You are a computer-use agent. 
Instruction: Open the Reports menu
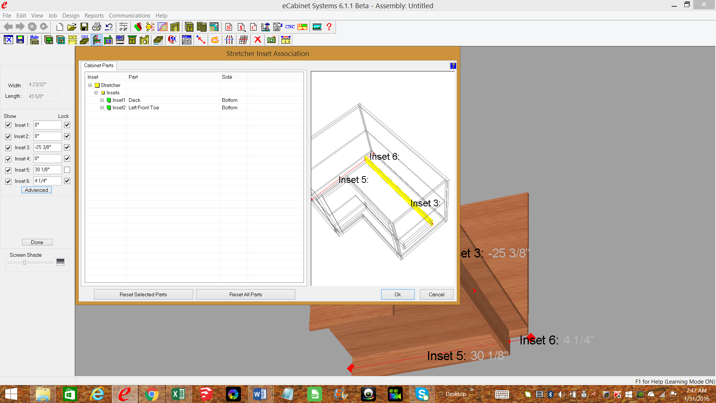(94, 16)
